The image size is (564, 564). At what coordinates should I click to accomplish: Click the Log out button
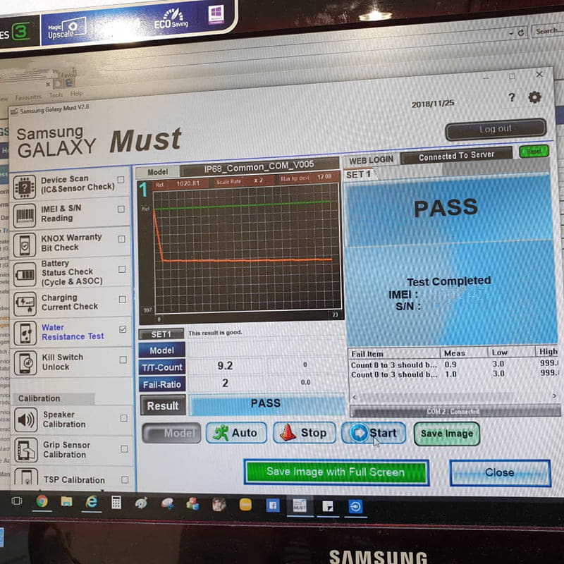(496, 129)
